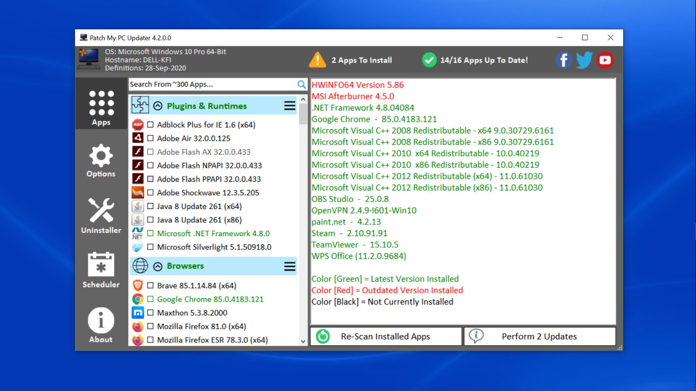Click the Microsoft Silverlight icon

pos(138,247)
